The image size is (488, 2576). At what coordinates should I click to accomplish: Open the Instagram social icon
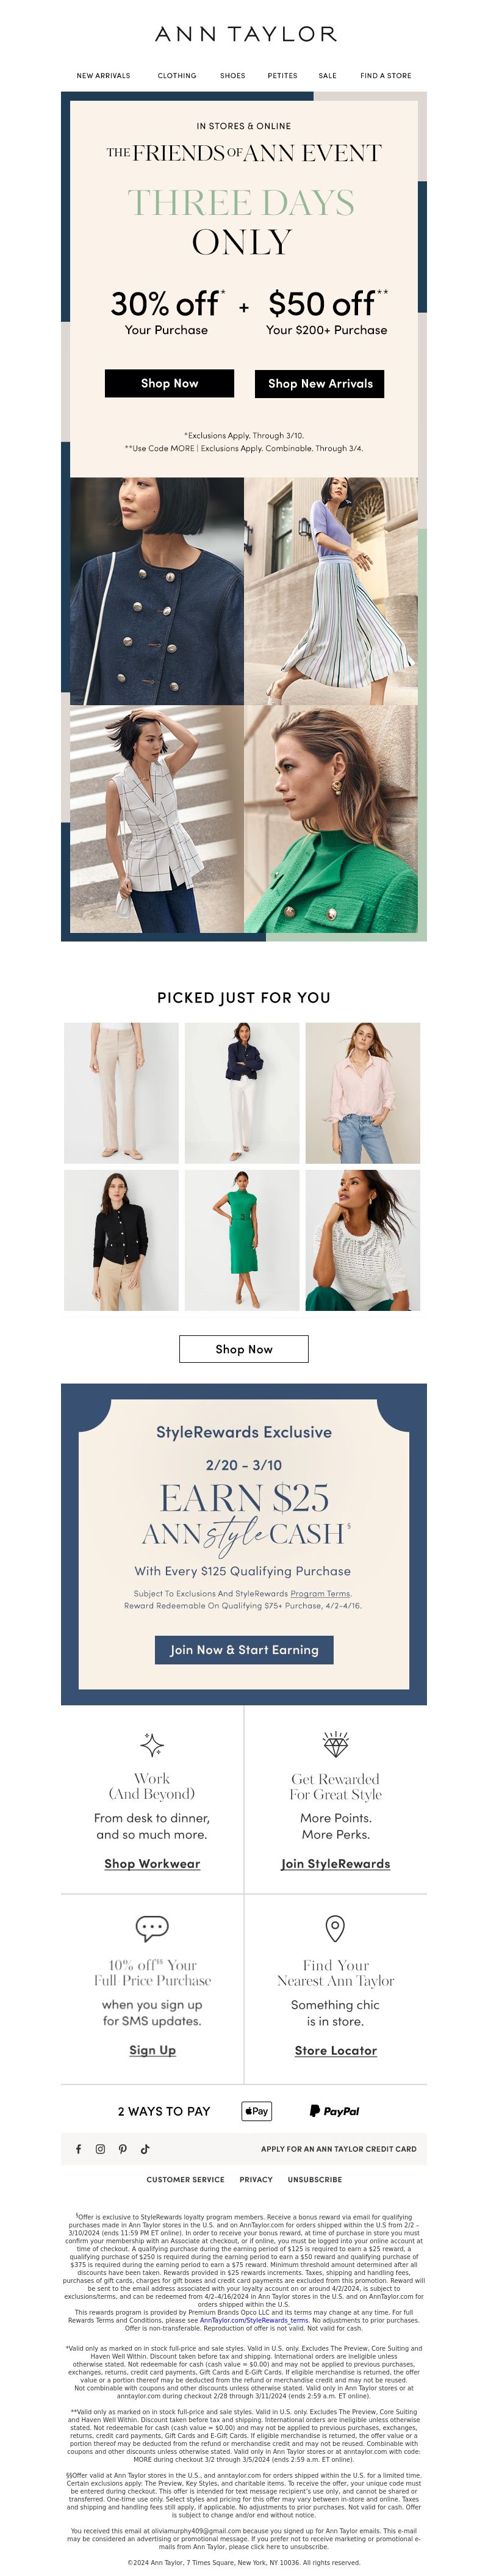[100, 2148]
